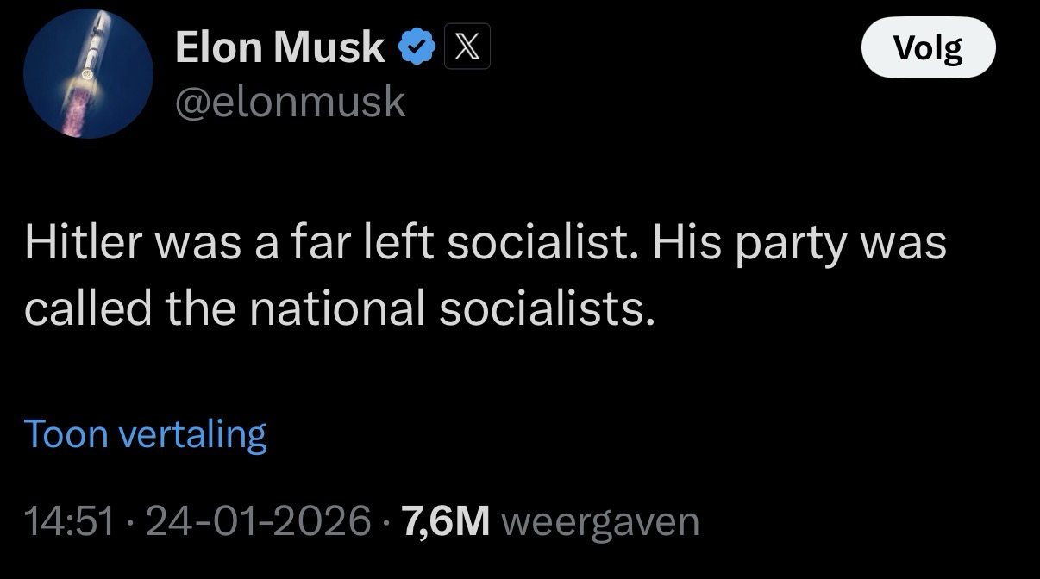1040x579 pixels.
Task: Open the Elon Musk display name
Action: 279,47
